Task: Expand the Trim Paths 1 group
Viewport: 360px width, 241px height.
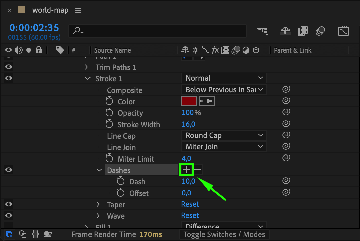Action: pyautogui.click(x=87, y=67)
